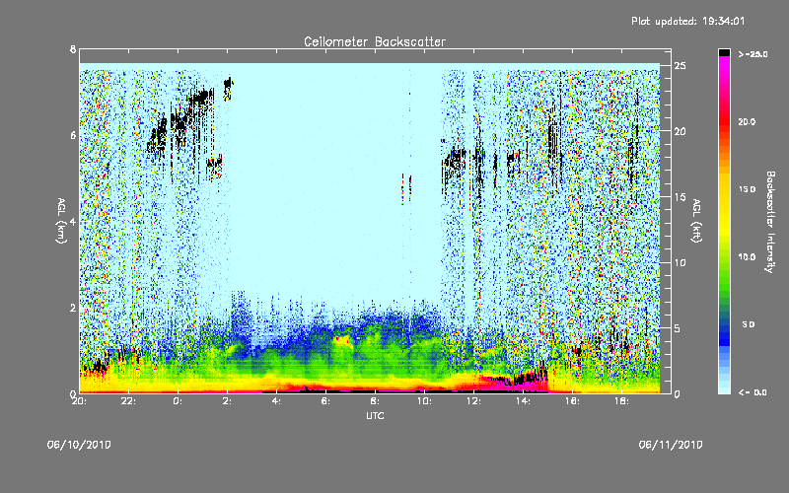789x493 pixels.
Task: Click the '8:' tick on UTC axis
Action: click(x=375, y=401)
